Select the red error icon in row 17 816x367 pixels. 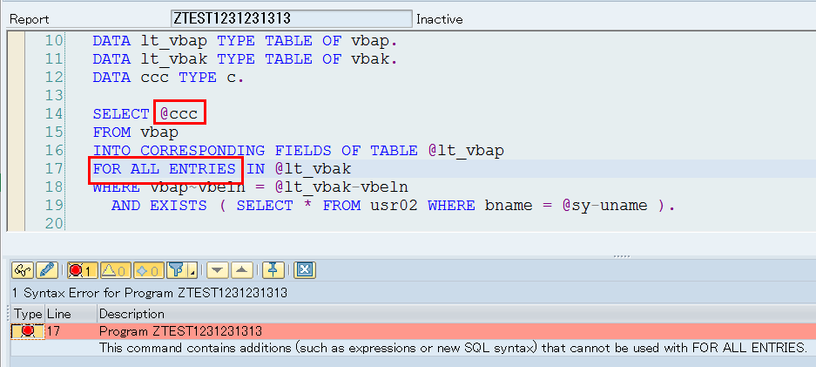click(x=28, y=331)
